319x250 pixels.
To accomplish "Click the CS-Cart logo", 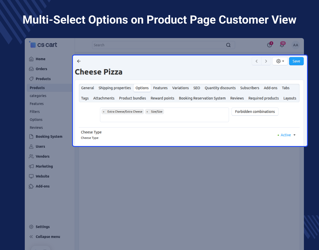I will tap(43, 44).
